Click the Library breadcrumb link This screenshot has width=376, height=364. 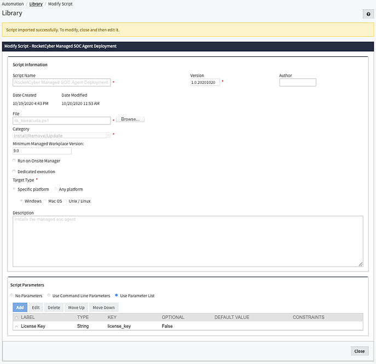click(36, 4)
